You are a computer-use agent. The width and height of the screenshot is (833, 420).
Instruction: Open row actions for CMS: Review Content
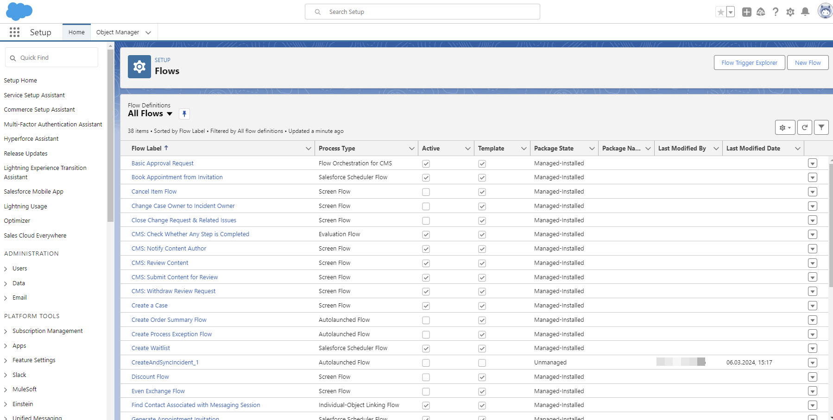tap(813, 263)
